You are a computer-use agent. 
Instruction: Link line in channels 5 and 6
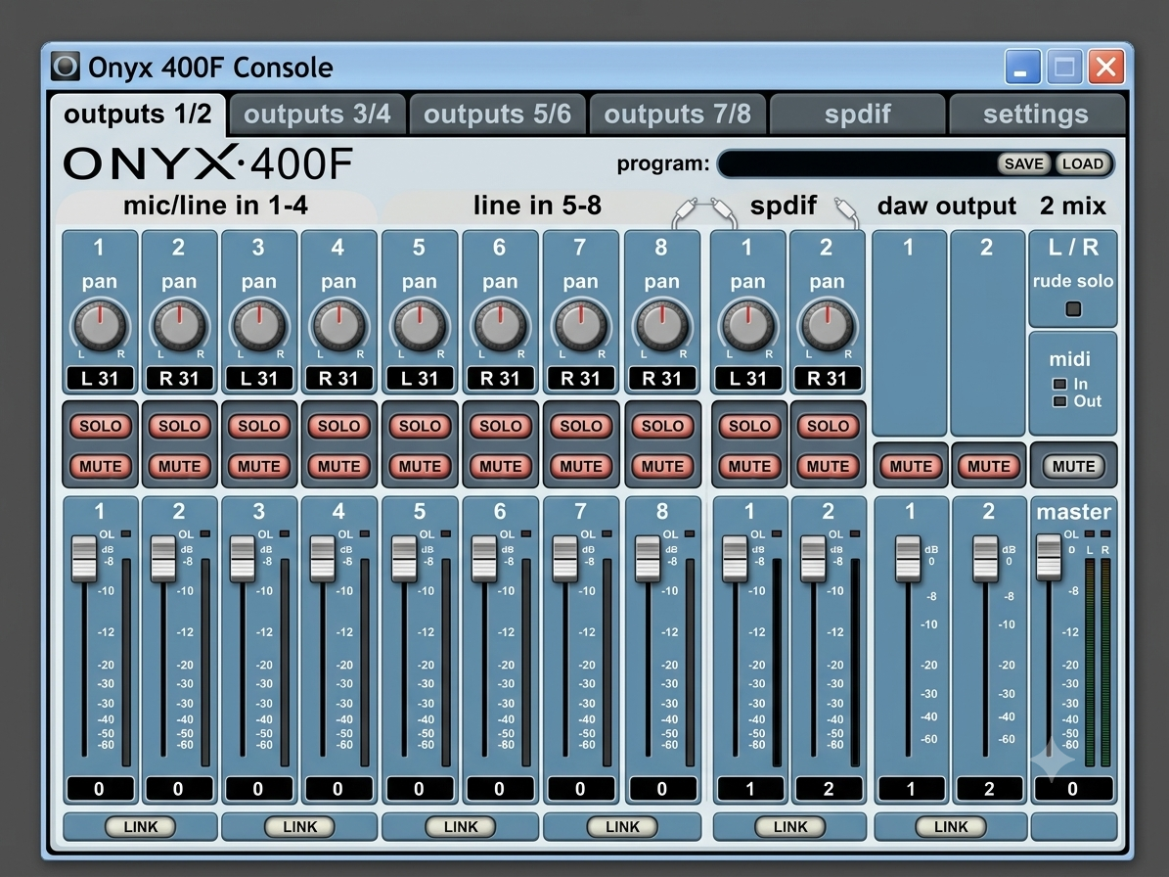tap(461, 826)
